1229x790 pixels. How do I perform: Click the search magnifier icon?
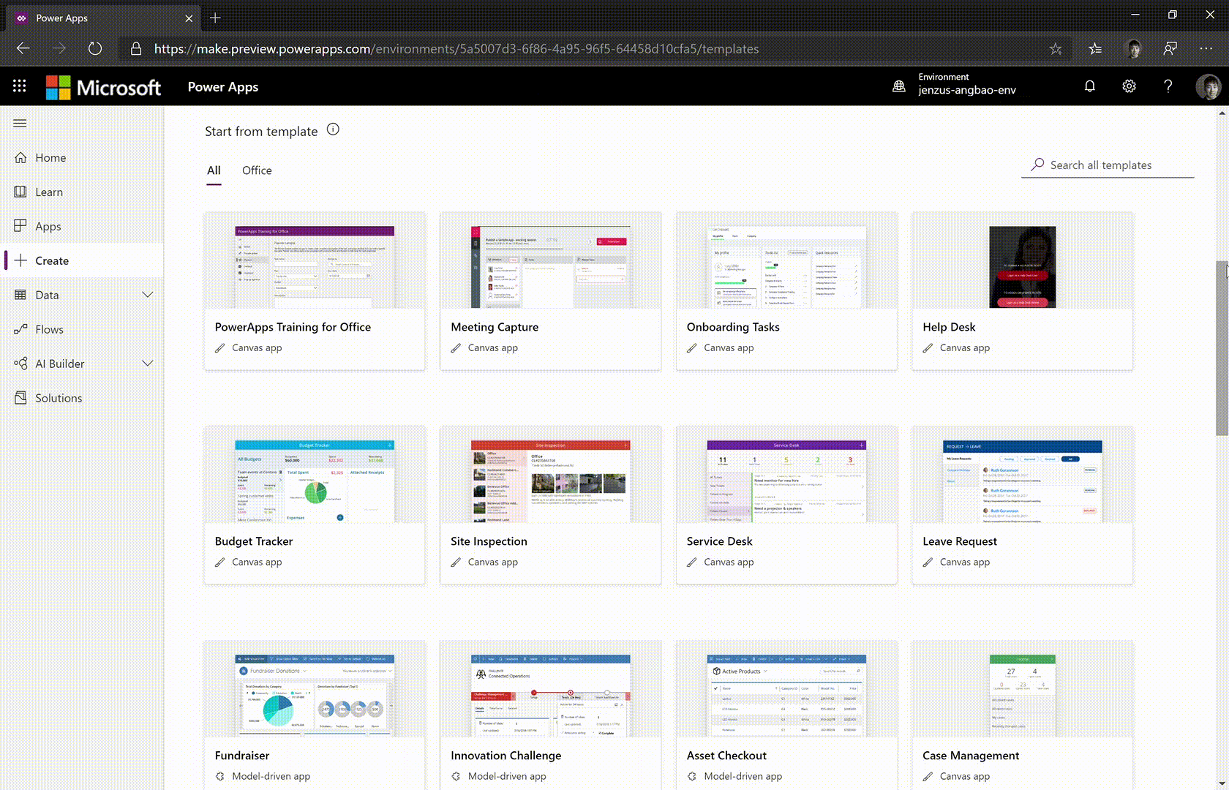[x=1037, y=165]
